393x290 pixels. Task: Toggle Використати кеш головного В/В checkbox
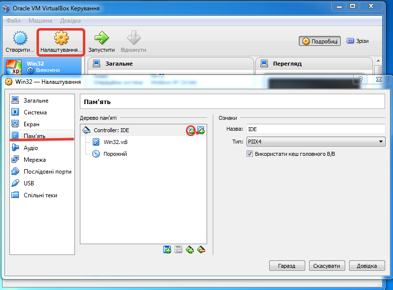(x=250, y=154)
